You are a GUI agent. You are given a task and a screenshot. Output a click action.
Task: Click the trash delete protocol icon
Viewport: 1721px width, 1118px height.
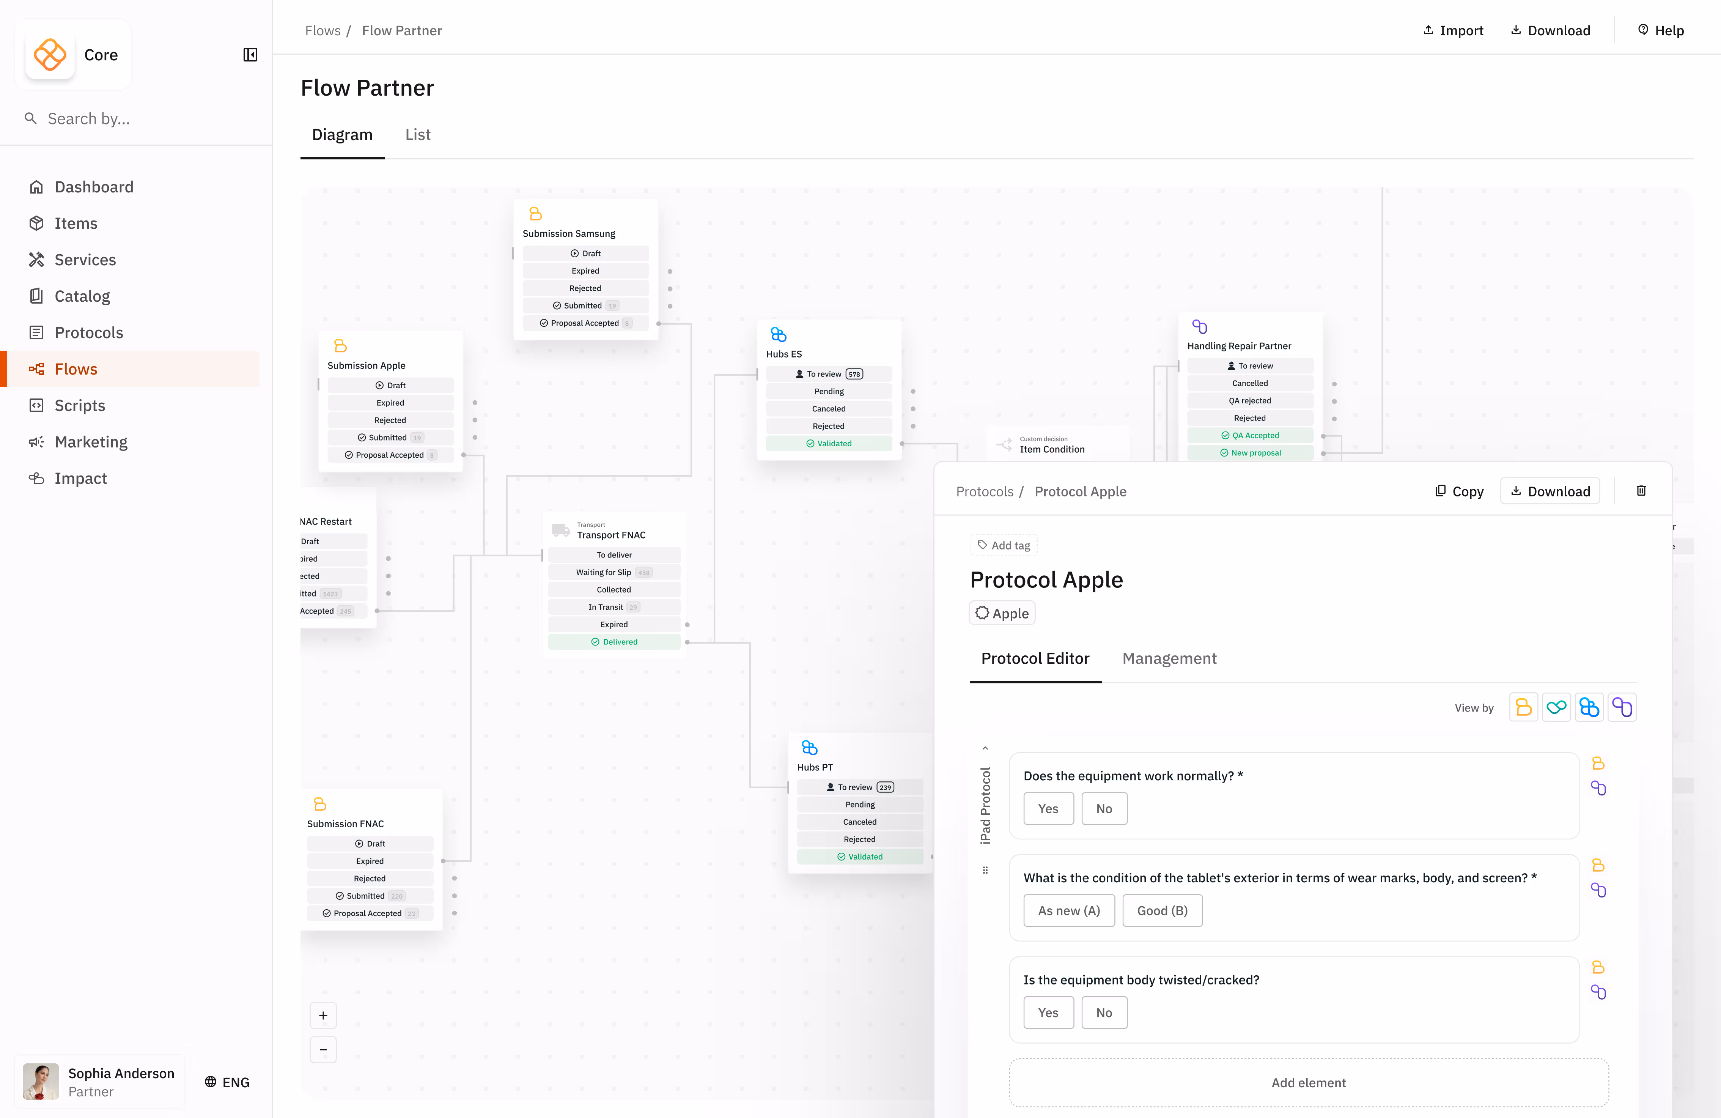point(1641,491)
